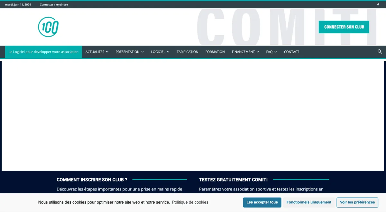This screenshot has width=386, height=212.
Task: Expand the FAQ dropdown menu
Action: (x=271, y=52)
